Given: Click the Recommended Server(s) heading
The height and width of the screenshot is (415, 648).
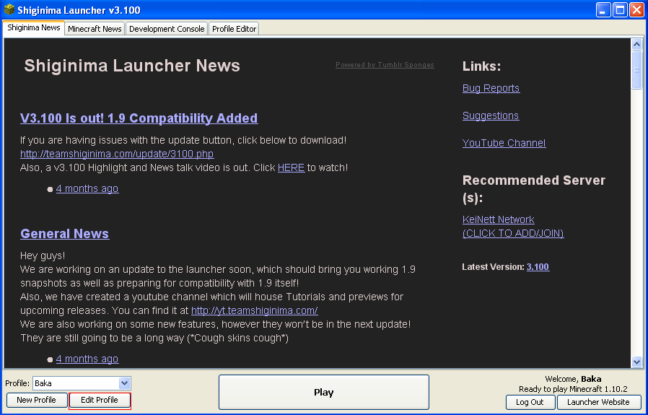Looking at the screenshot, I should tap(533, 189).
